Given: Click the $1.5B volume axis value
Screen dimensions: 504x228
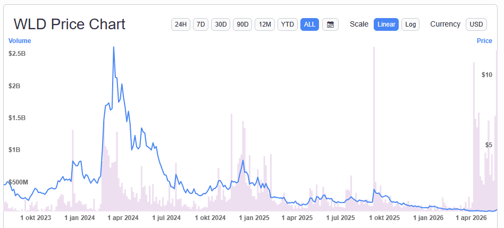Looking at the screenshot, I should pos(17,118).
